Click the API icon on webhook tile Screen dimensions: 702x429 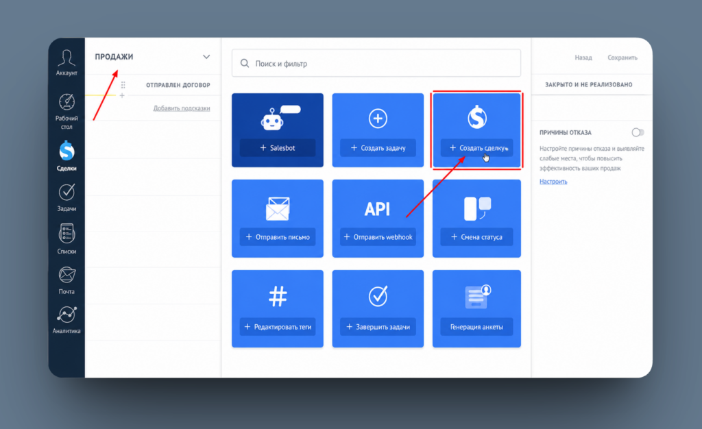377,209
